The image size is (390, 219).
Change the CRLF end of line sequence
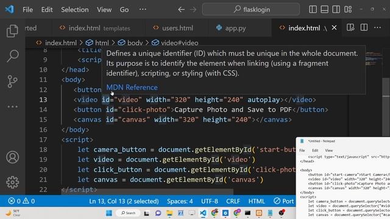(233, 201)
